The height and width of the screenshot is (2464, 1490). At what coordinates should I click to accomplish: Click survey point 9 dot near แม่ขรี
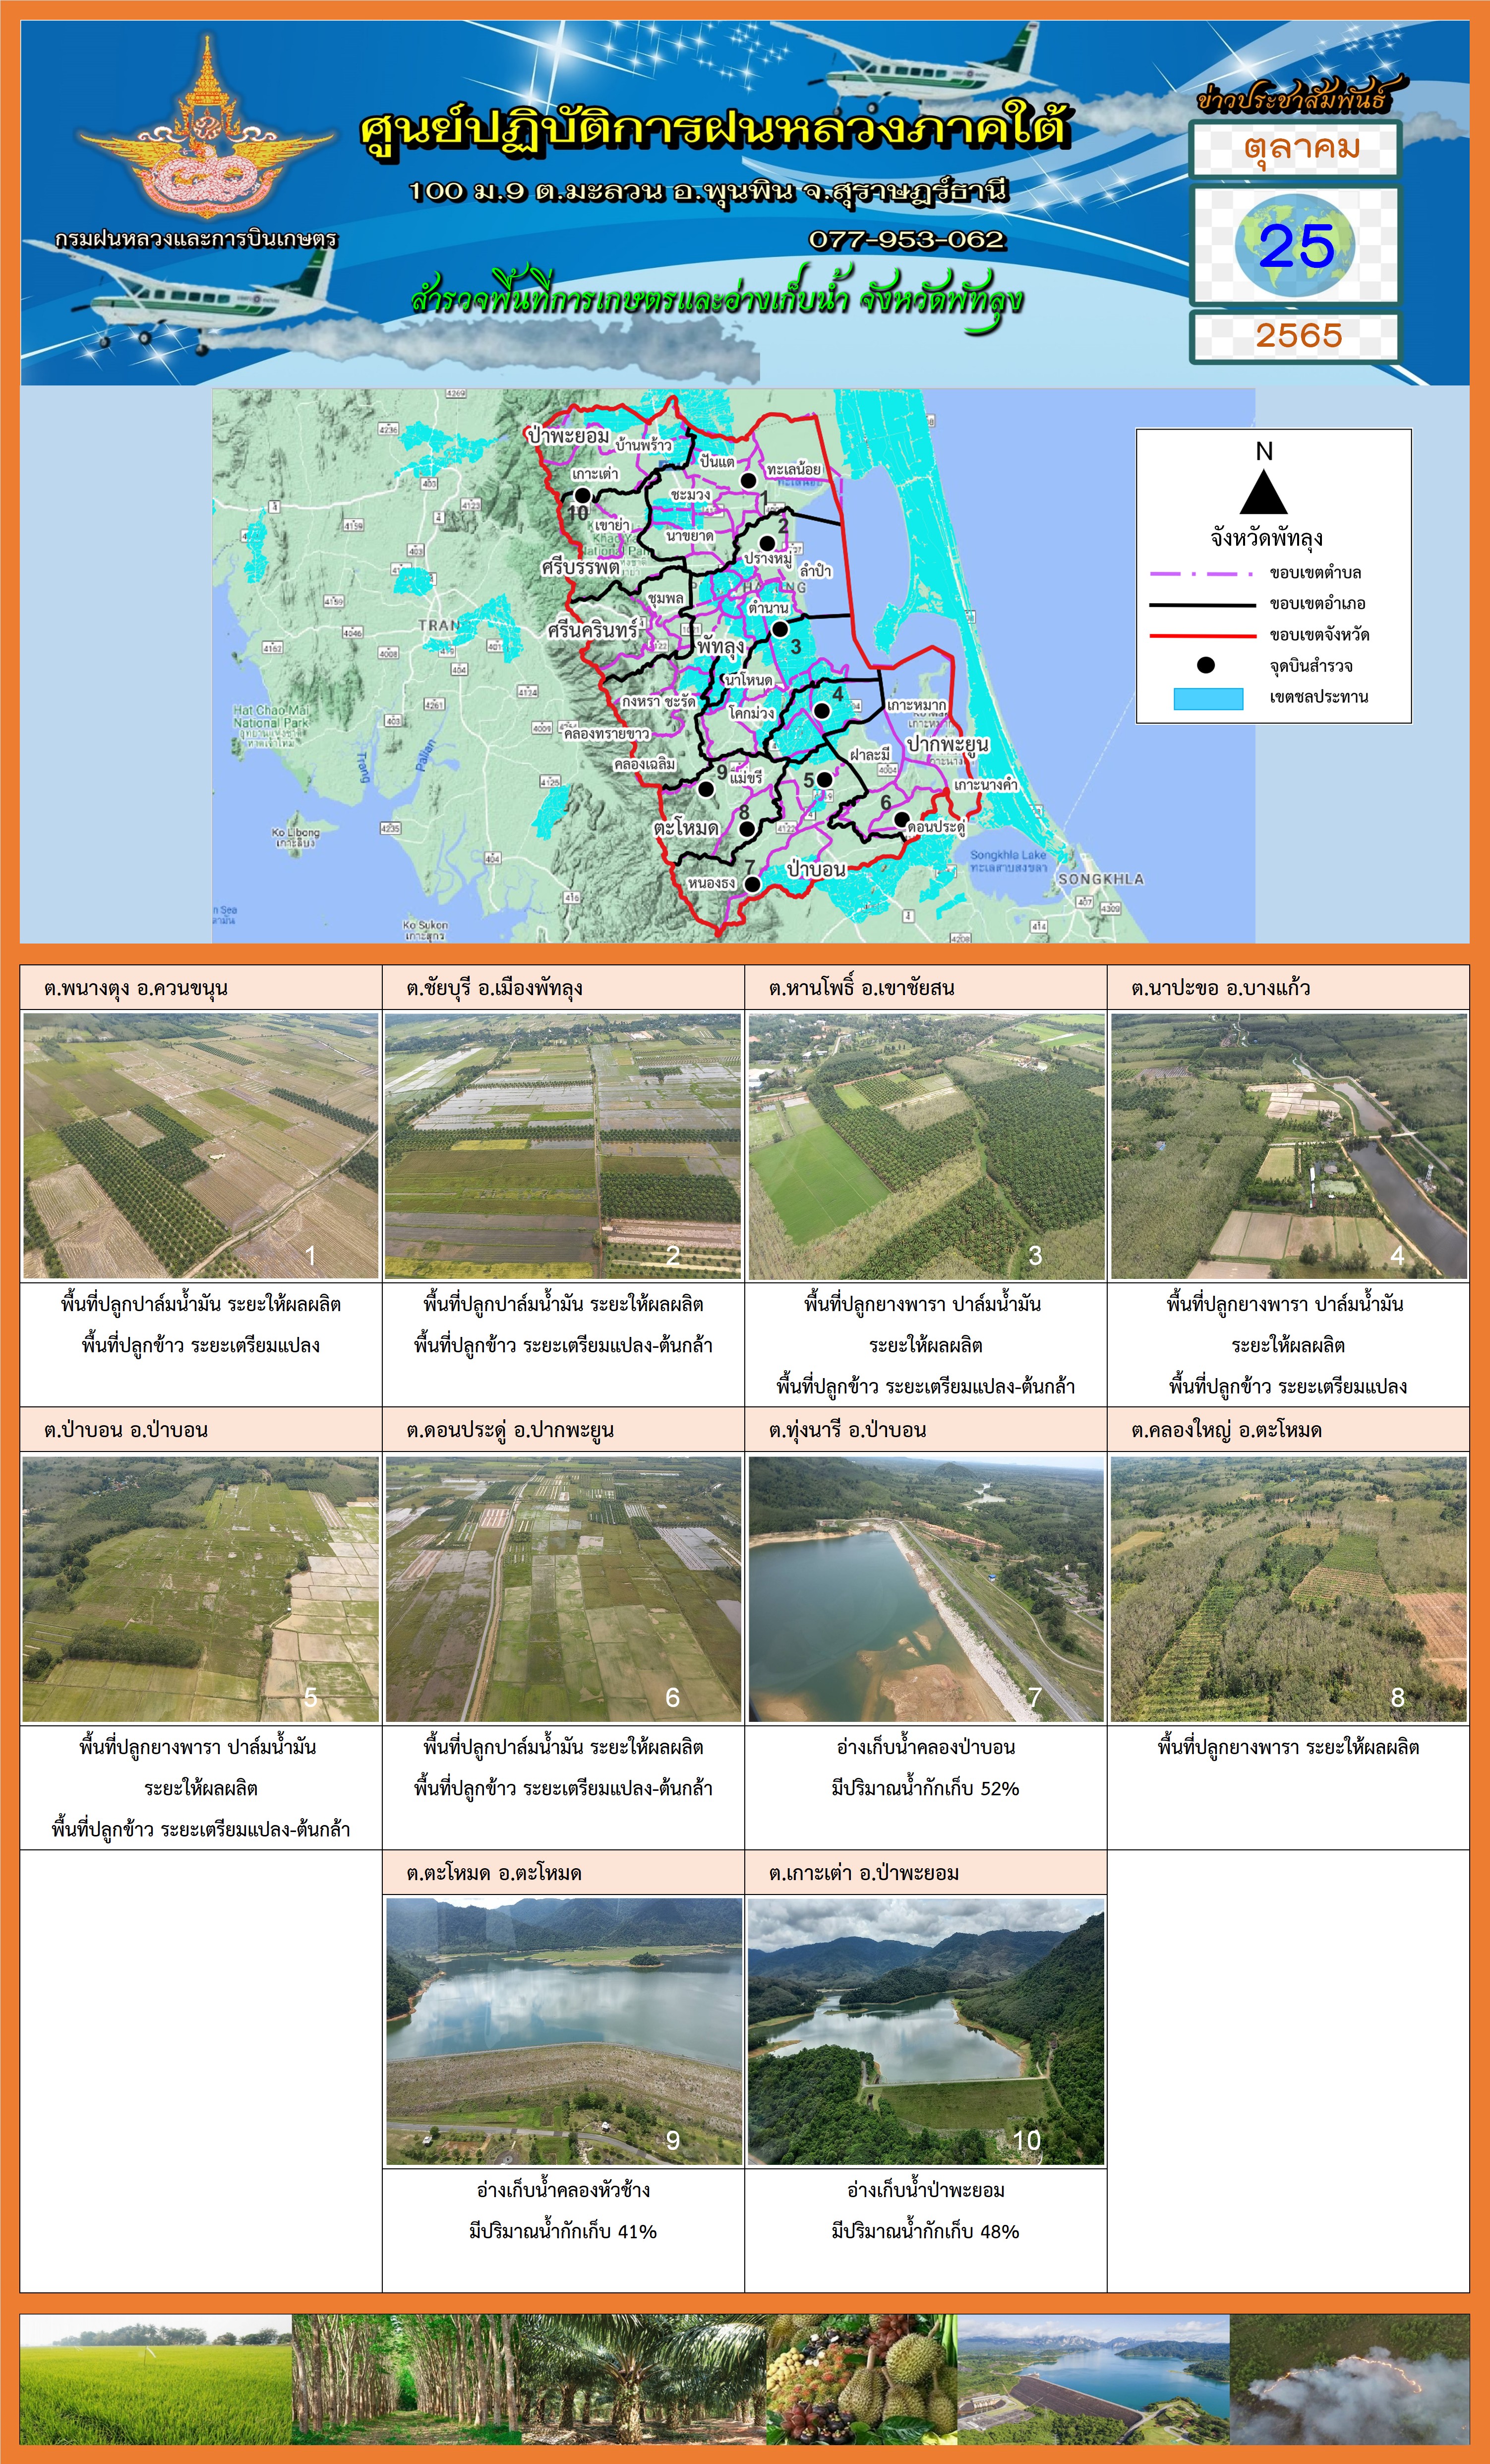point(706,789)
